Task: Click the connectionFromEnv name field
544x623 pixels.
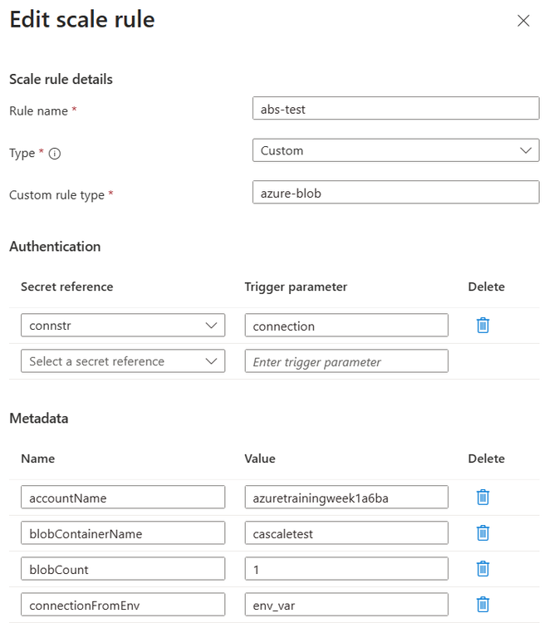Action: pyautogui.click(x=123, y=605)
